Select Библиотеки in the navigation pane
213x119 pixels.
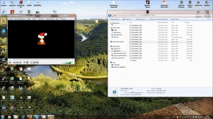click(116, 28)
